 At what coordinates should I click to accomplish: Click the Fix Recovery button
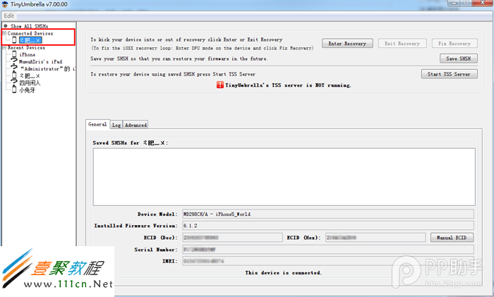454,44
